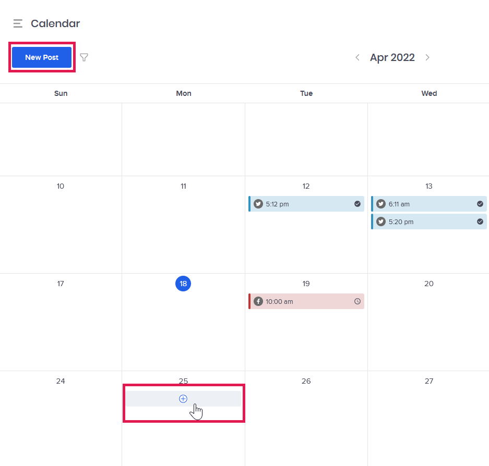Screen dimensions: 489x466
Task: Click the checkmark badge on the 5:20 pm post
Action: [x=480, y=222]
